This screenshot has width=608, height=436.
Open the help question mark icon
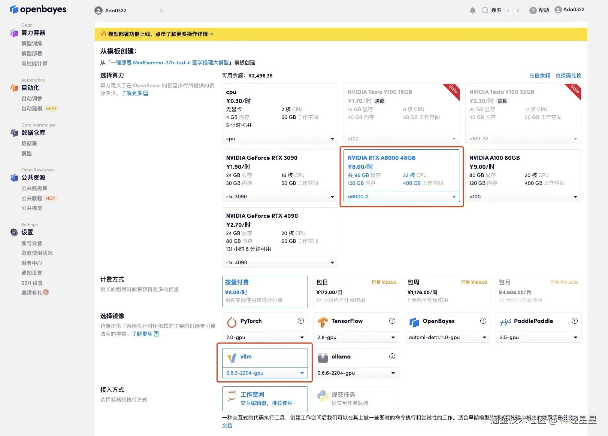[x=533, y=10]
